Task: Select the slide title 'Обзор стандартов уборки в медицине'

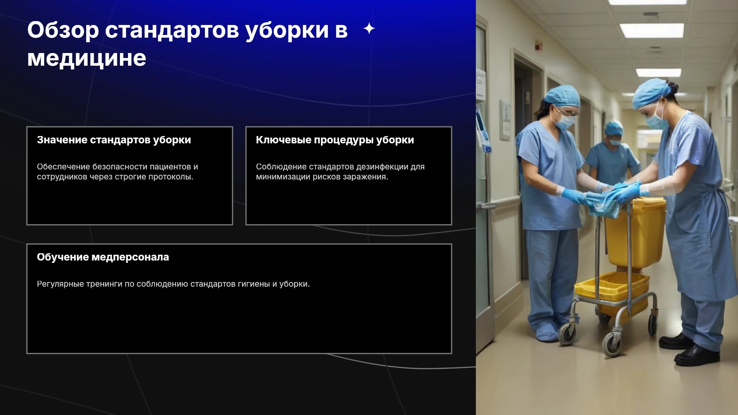Action: pyautogui.click(x=187, y=44)
